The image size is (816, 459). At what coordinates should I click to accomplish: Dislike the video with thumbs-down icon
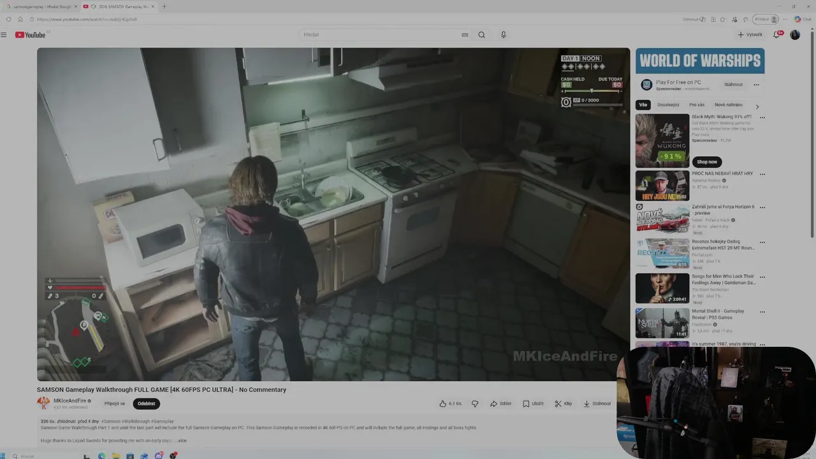[475, 404]
